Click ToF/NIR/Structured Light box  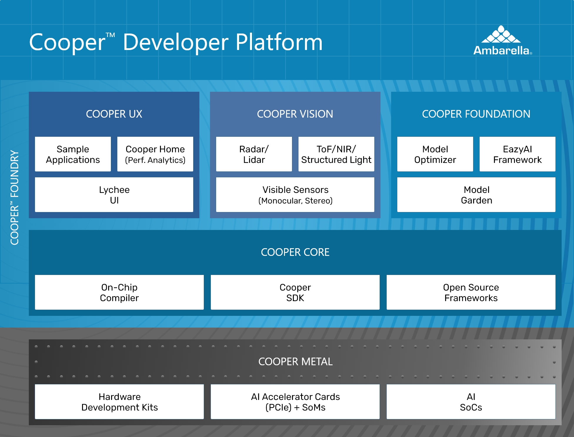336,154
